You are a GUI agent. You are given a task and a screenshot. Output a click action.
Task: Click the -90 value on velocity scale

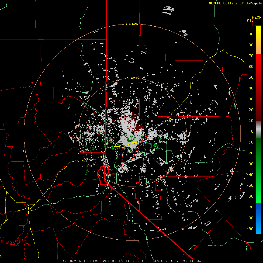coord(250,229)
